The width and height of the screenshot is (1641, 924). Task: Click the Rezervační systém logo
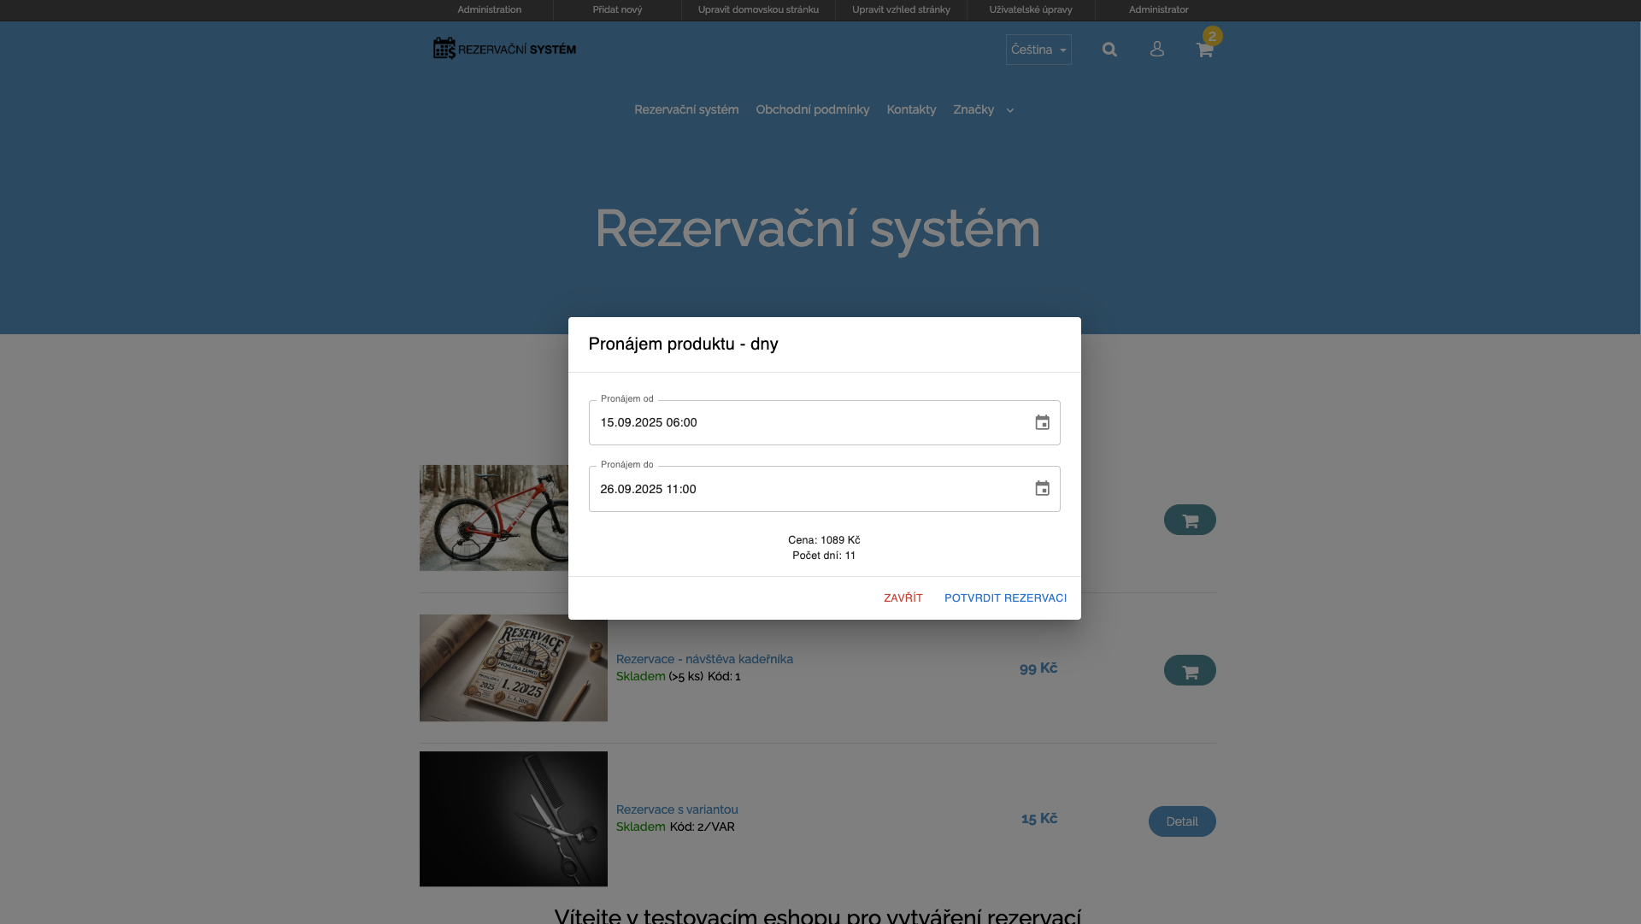(x=504, y=50)
